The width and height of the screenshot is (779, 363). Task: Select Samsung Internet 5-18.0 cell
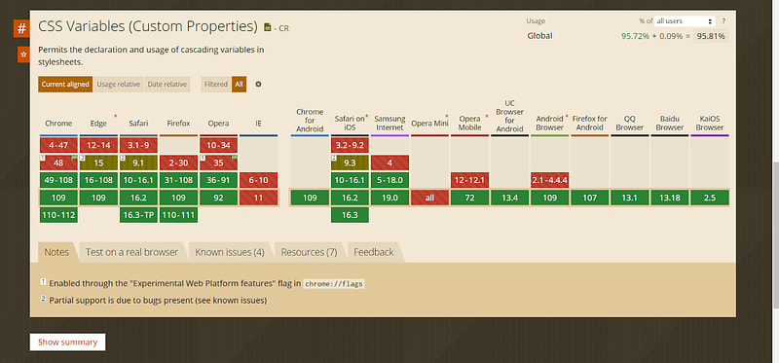pos(390,180)
